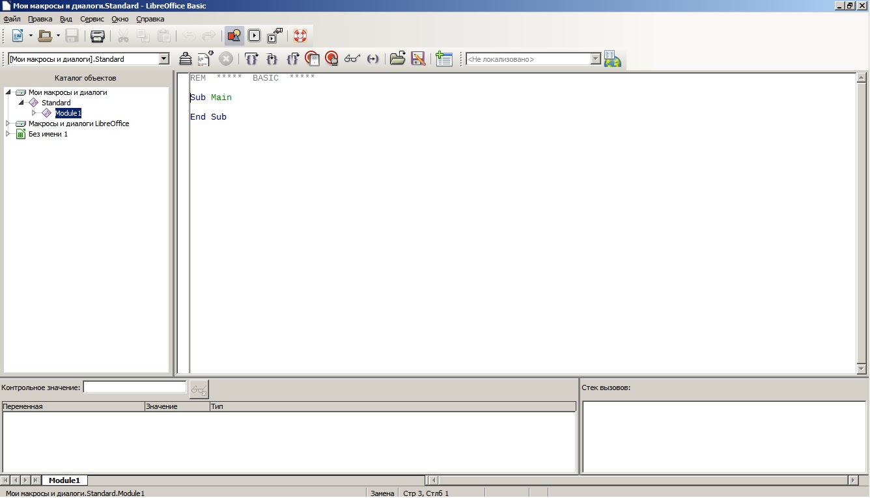Click the Контрольное значение input field

(x=135, y=387)
